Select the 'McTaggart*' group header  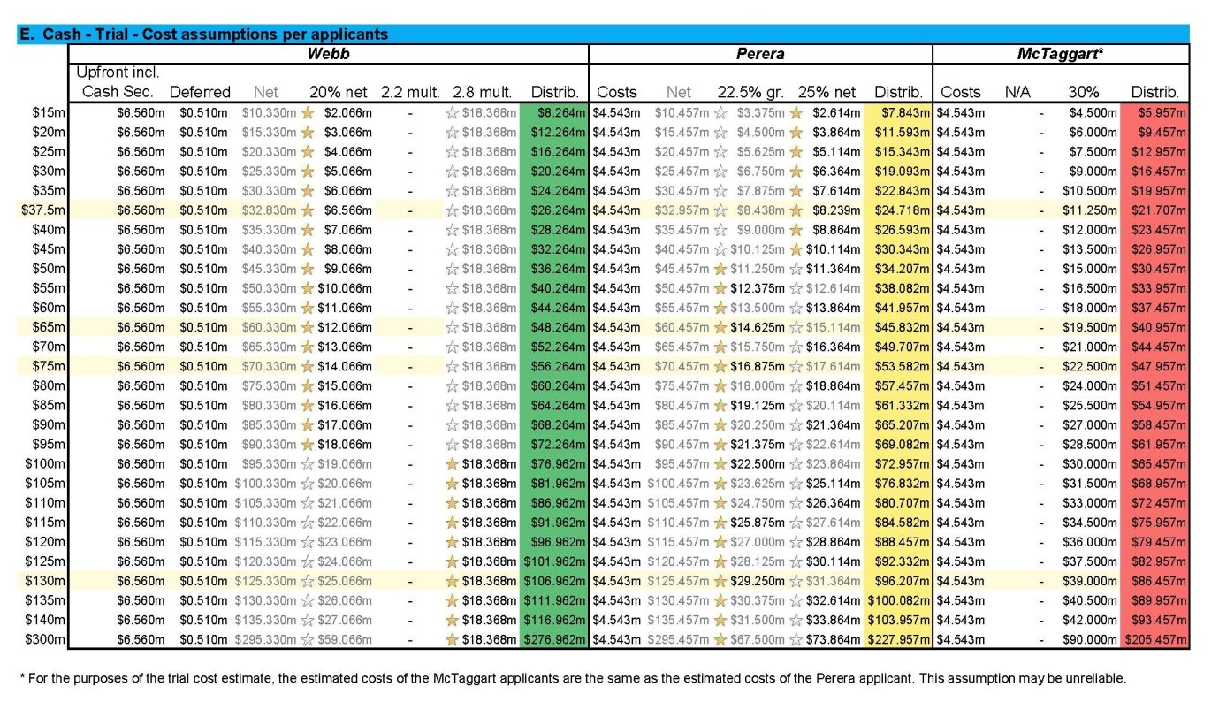1061,54
